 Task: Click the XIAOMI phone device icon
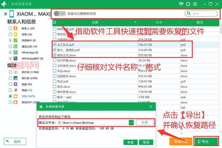[x=12, y=14]
